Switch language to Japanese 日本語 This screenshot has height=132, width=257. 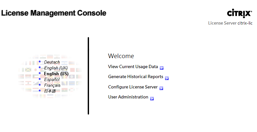(x=50, y=91)
